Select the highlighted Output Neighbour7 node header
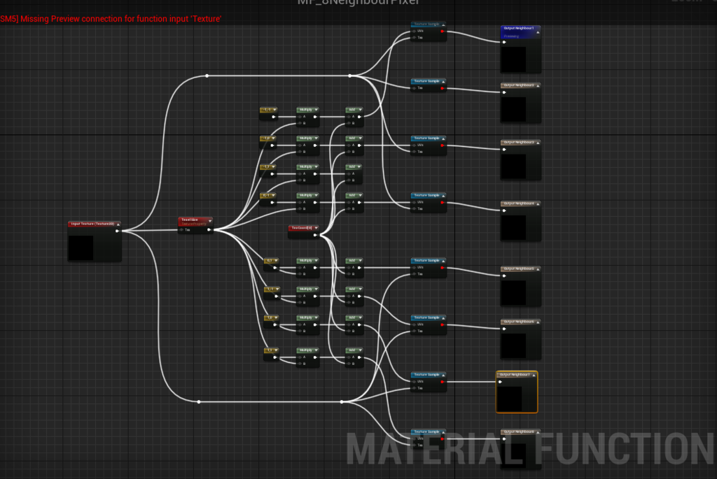Screen dimensions: 717x479 (517, 375)
